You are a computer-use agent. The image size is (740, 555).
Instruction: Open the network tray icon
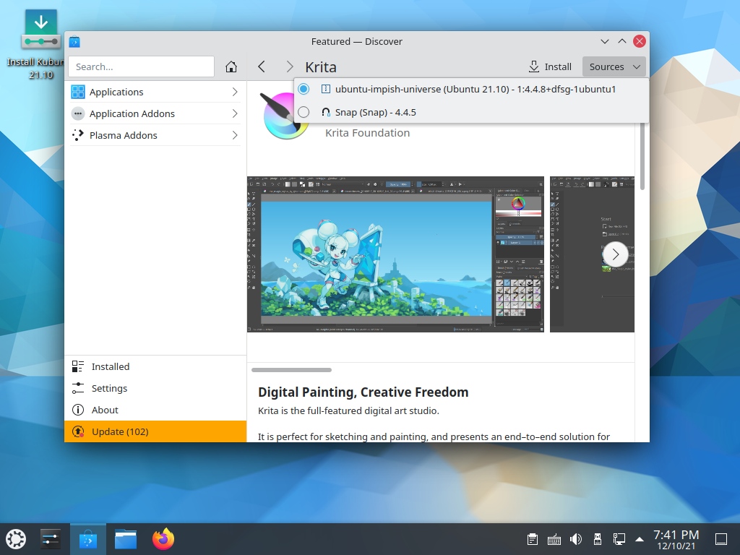[619, 539]
